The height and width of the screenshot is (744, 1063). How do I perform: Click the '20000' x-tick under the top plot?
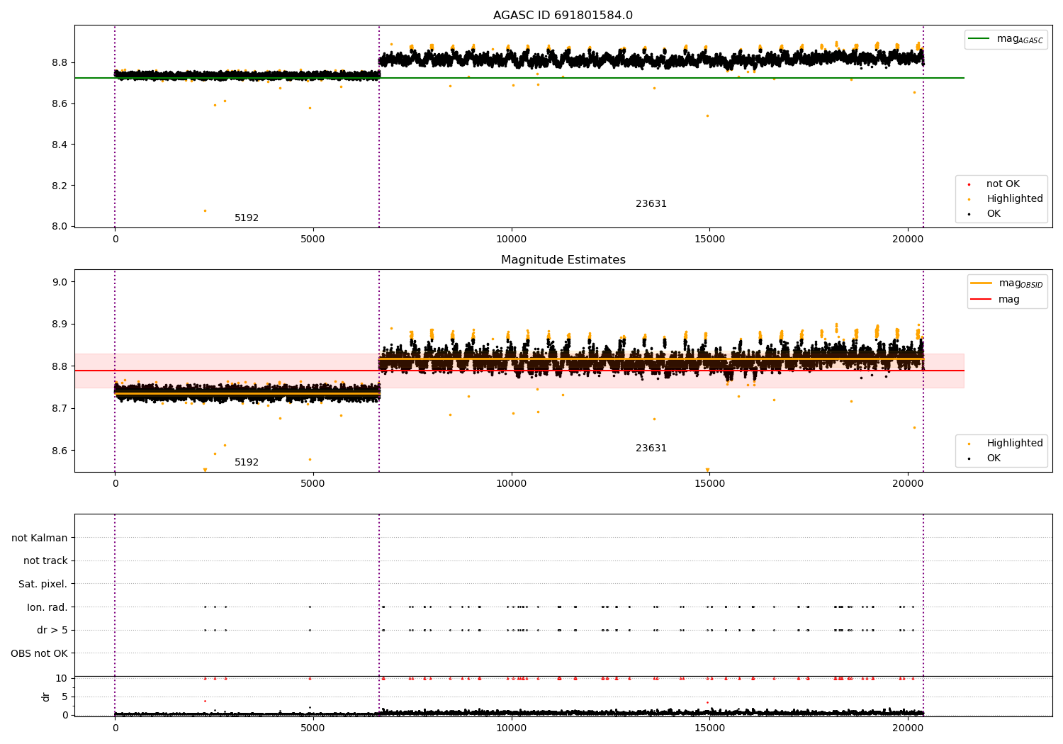point(908,239)
